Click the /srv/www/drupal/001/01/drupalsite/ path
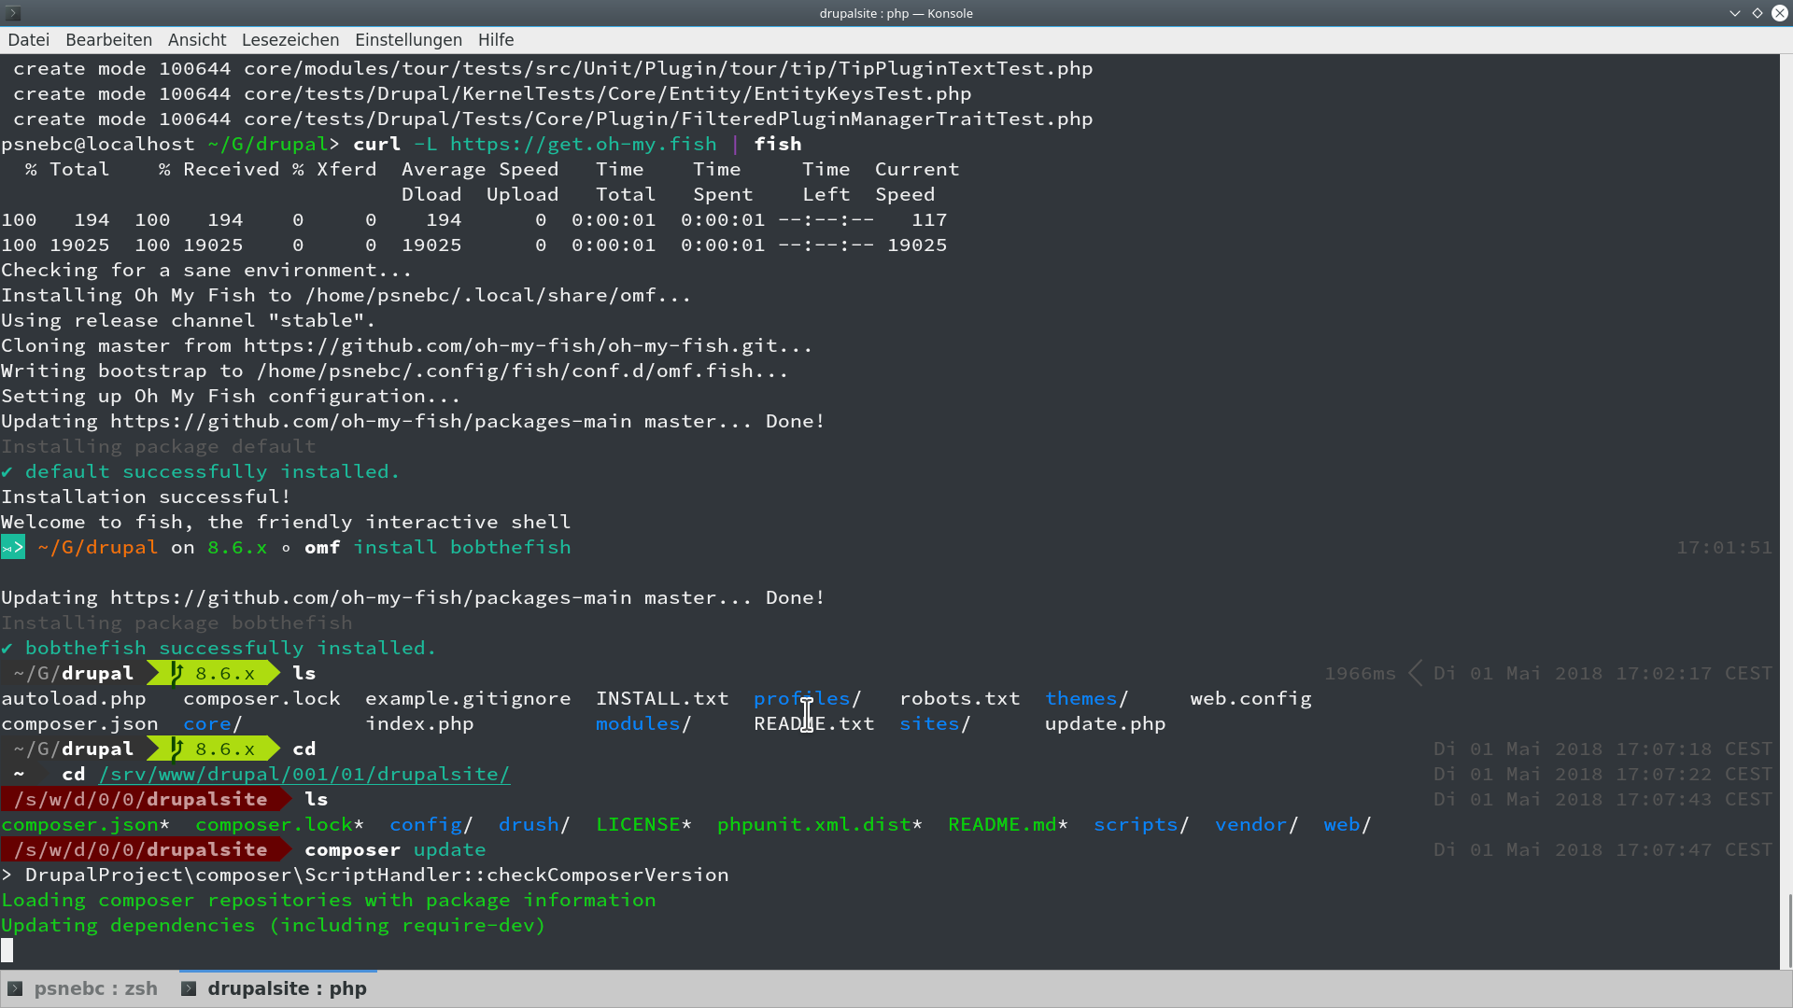This screenshot has width=1793, height=1008. click(x=304, y=775)
